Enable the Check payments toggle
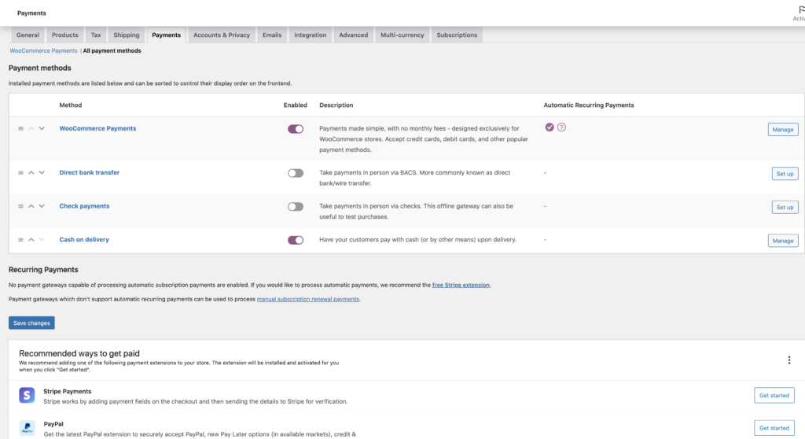This screenshot has width=805, height=439. click(296, 207)
